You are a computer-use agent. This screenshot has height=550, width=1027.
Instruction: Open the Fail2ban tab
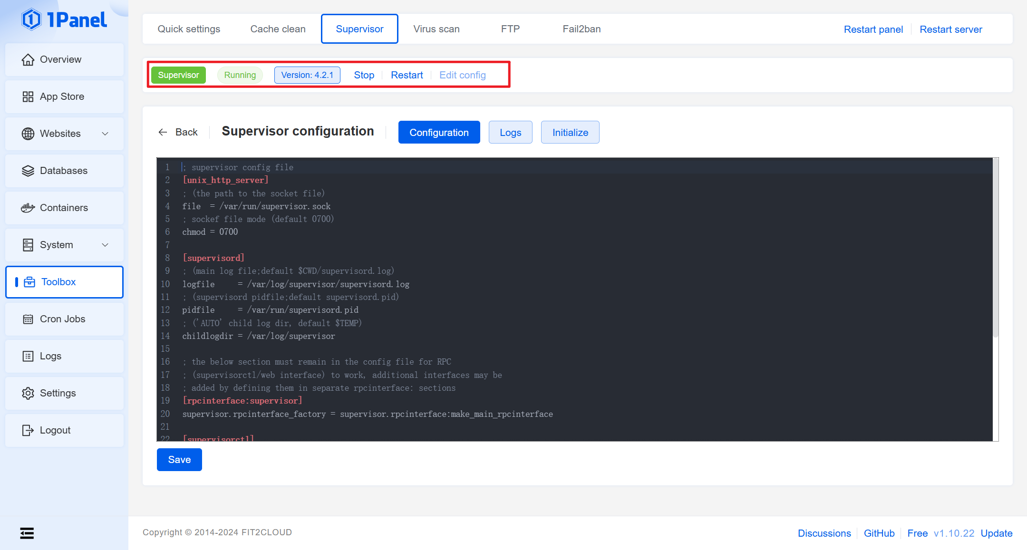tap(581, 29)
